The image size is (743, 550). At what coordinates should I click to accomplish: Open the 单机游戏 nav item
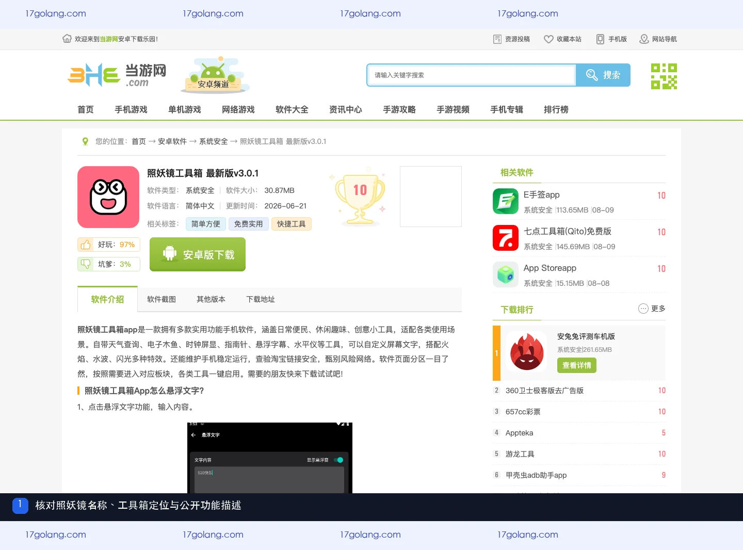pyautogui.click(x=185, y=109)
